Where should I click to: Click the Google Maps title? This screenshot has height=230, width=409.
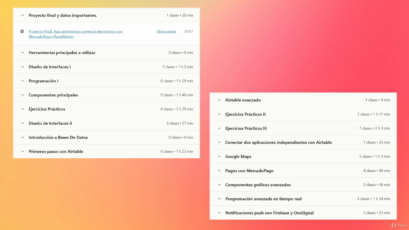238,157
